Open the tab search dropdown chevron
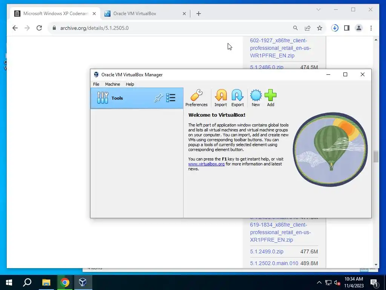This screenshot has width=386, height=290. click(x=318, y=9)
